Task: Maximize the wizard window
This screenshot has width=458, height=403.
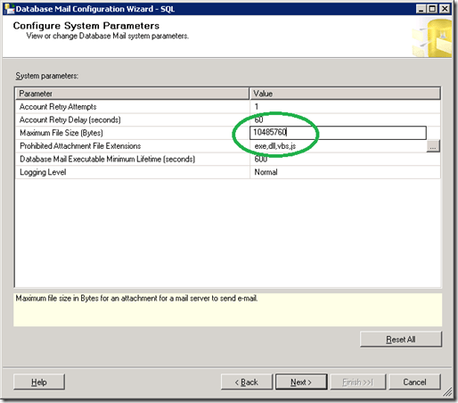Action: (x=432, y=9)
